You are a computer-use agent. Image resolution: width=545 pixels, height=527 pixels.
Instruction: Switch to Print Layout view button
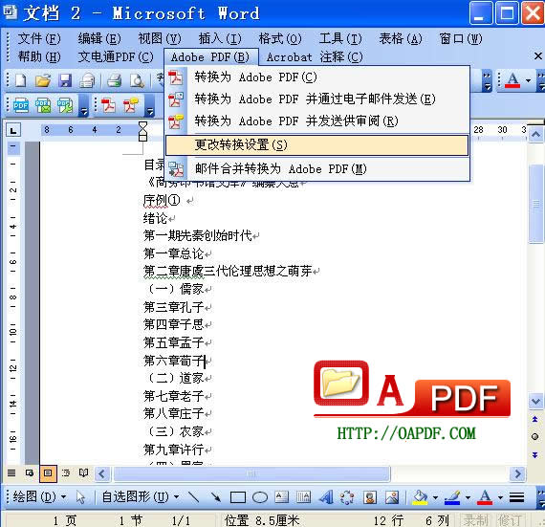(x=48, y=473)
